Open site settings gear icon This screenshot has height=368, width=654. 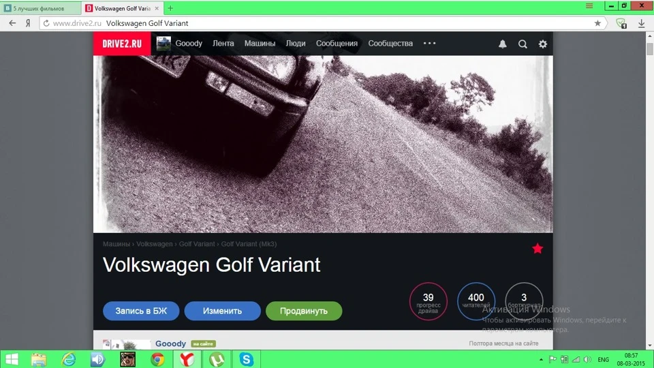543,44
